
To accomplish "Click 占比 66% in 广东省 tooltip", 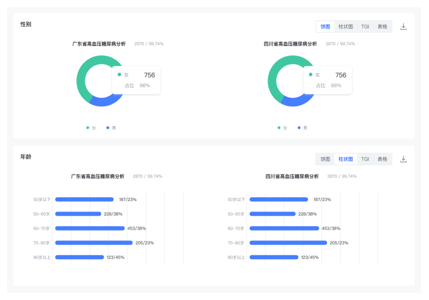I will click(137, 85).
